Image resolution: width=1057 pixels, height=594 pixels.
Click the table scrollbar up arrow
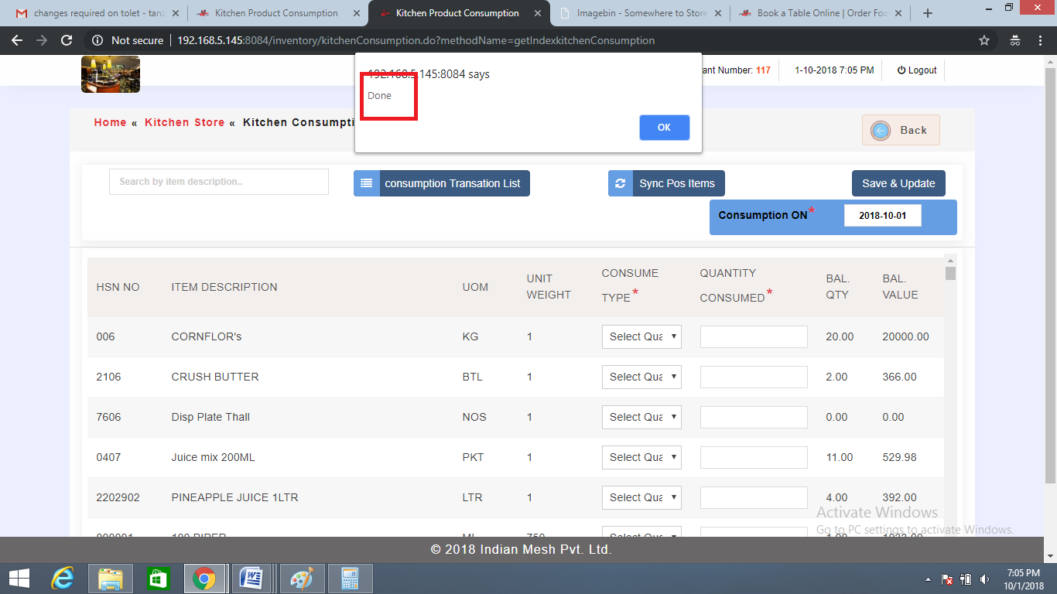click(950, 260)
